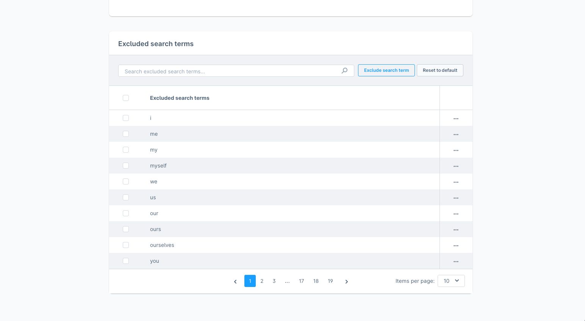Click the previous page chevron

(x=235, y=281)
